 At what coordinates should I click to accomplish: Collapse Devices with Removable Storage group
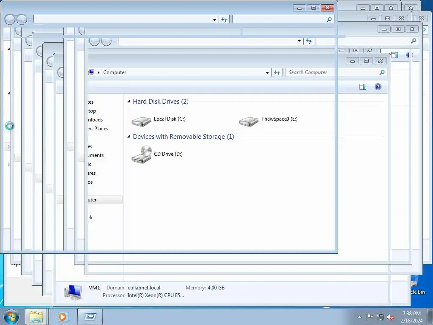(x=129, y=137)
